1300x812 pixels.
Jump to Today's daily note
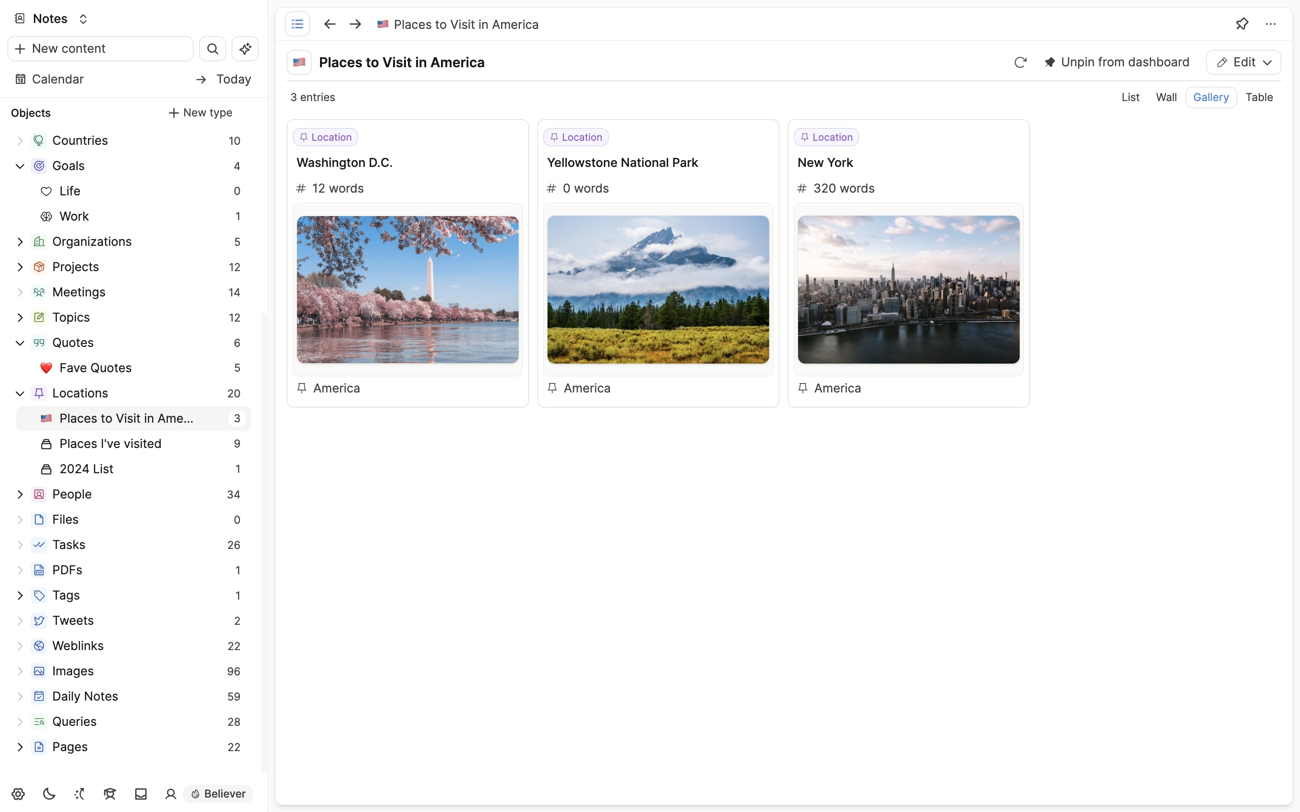pyautogui.click(x=224, y=79)
